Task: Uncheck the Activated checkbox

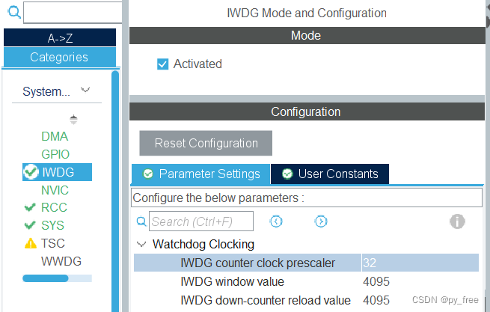Action: point(162,64)
